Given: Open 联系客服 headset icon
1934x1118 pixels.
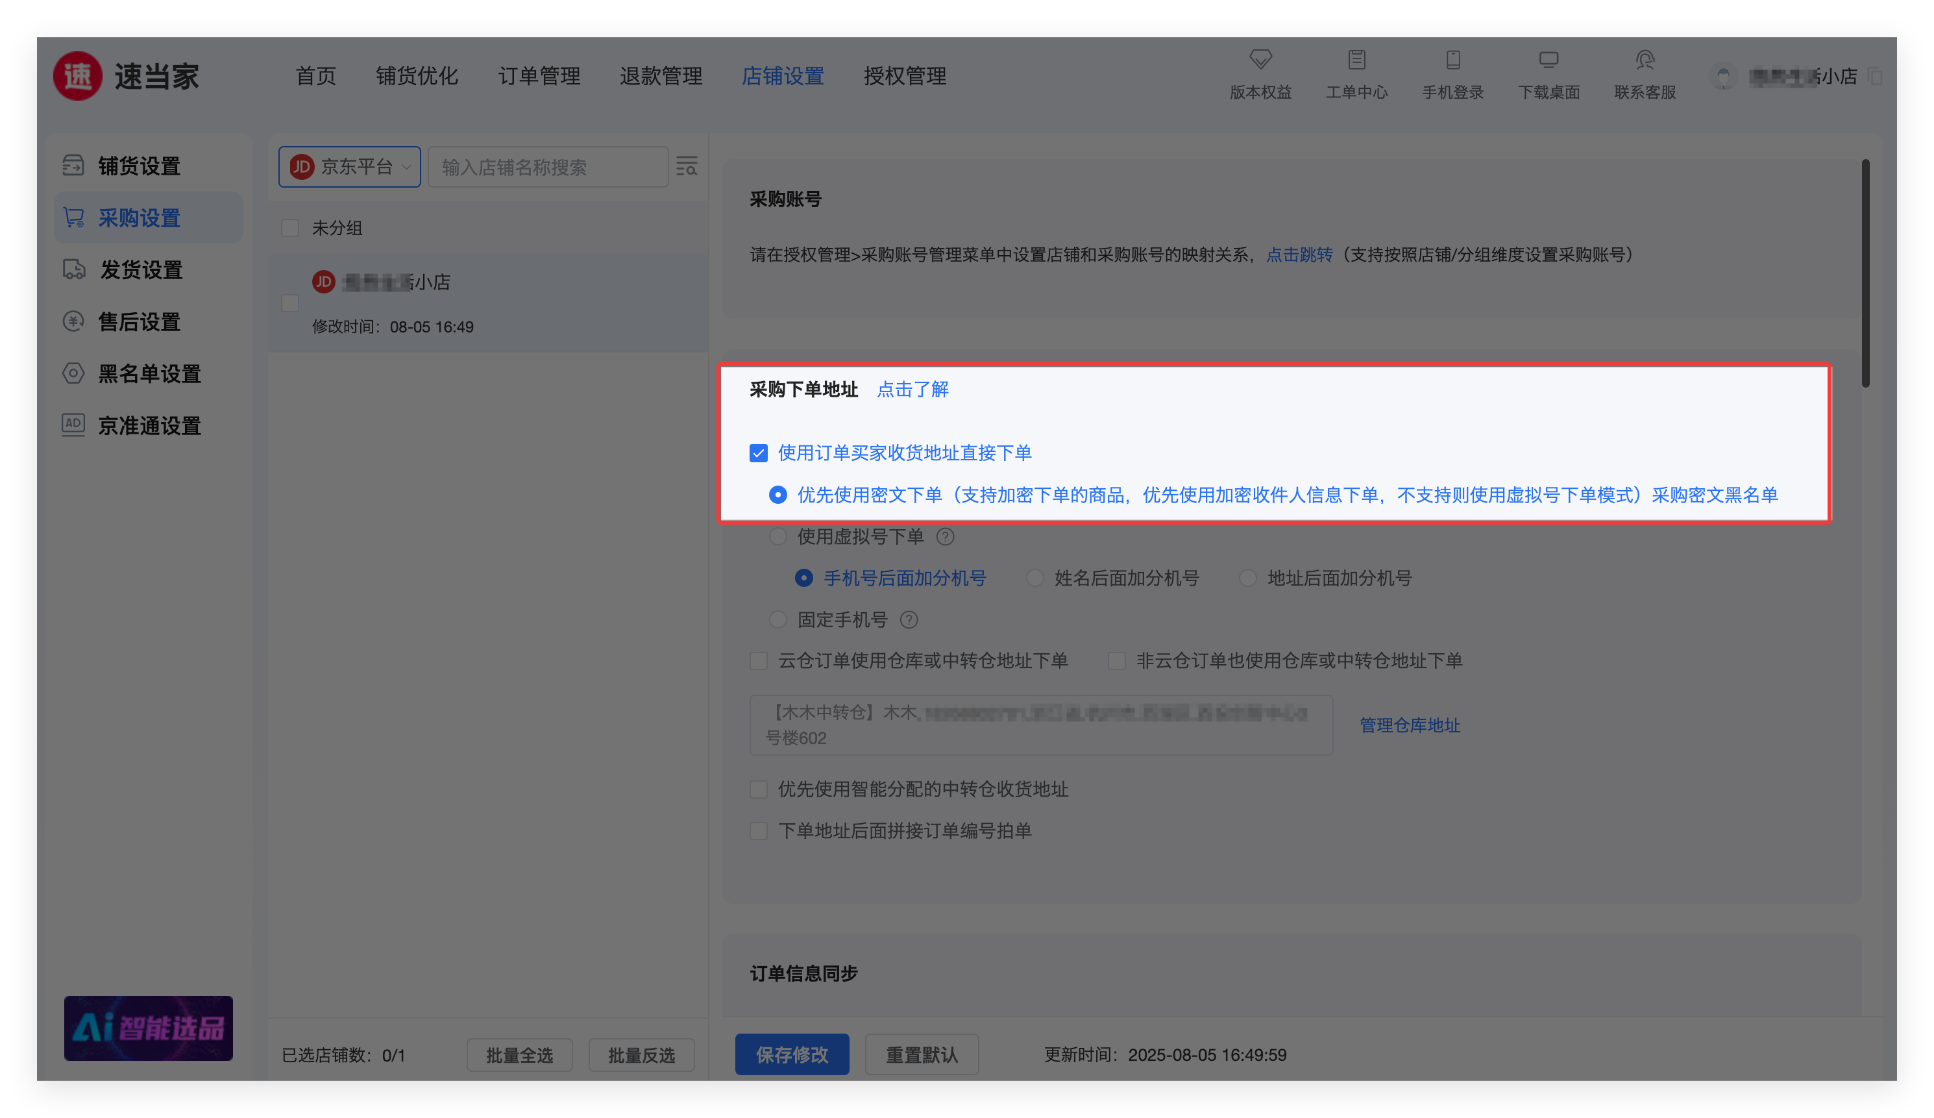Looking at the screenshot, I should click(x=1644, y=60).
